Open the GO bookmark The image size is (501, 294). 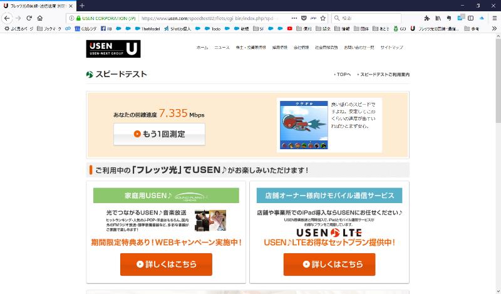pos(400,29)
